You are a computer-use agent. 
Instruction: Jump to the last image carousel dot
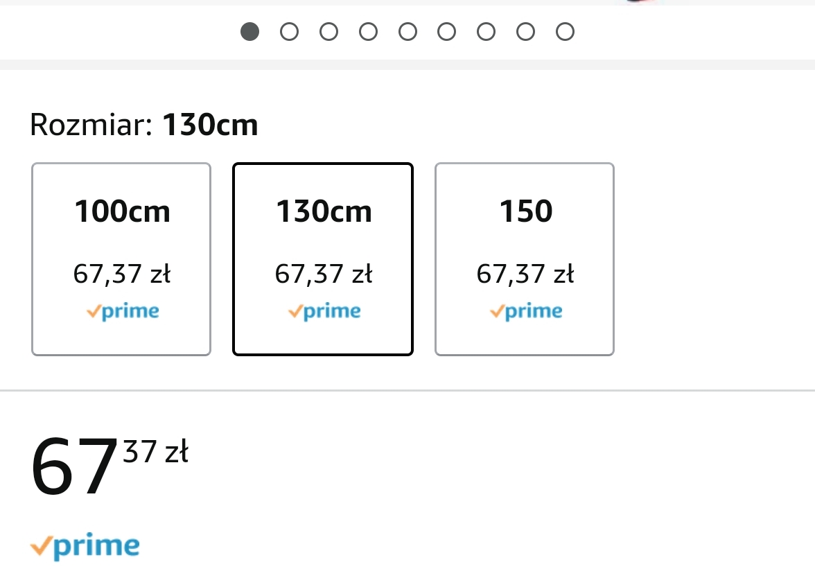point(566,32)
